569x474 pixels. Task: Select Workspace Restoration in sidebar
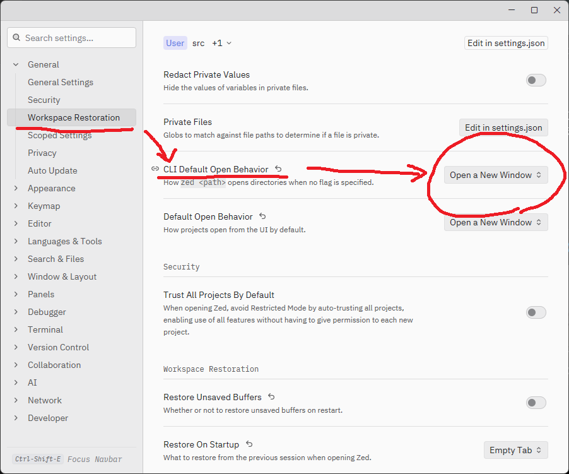(71, 117)
